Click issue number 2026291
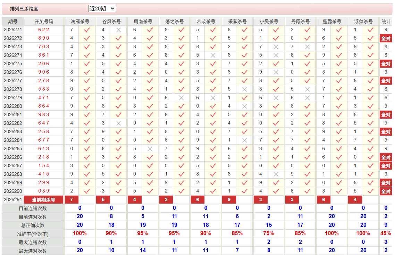Viewport: 395px width, 257px height. [13, 200]
